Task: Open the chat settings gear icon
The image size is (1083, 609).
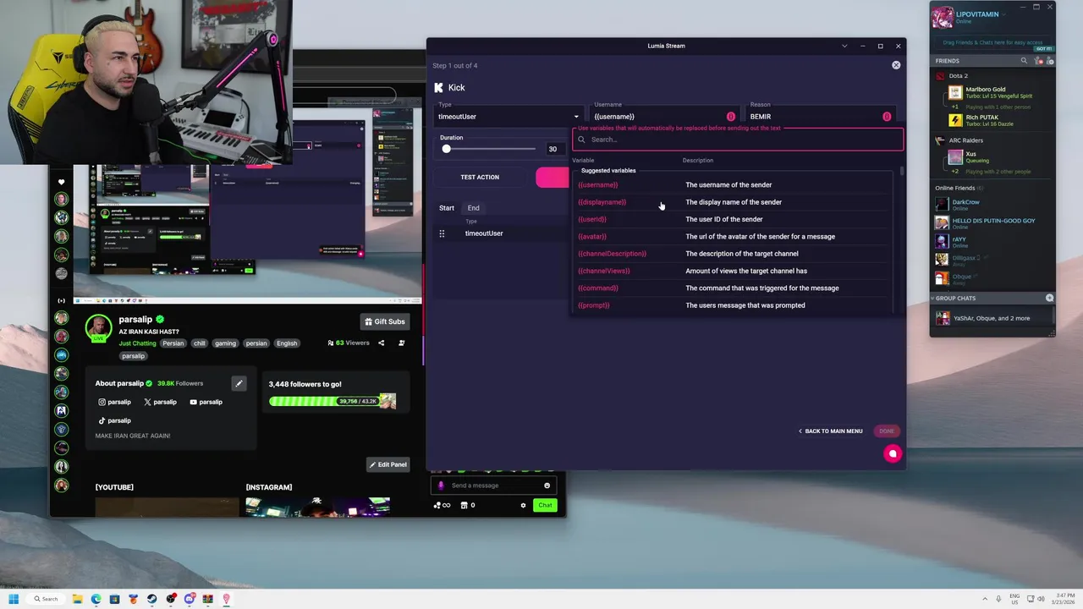Action: pyautogui.click(x=523, y=505)
